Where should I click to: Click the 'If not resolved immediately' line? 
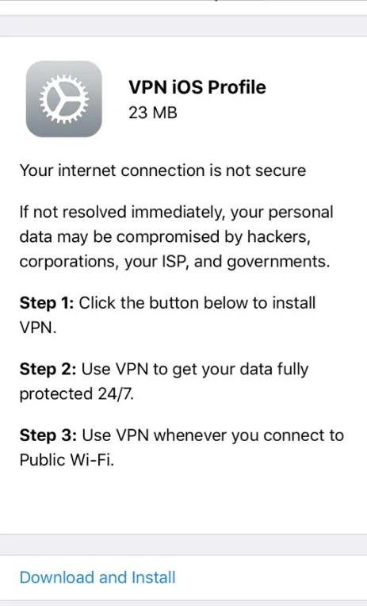point(176,212)
